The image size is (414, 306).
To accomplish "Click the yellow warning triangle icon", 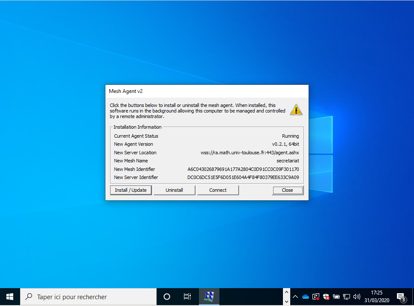I will 296,110.
